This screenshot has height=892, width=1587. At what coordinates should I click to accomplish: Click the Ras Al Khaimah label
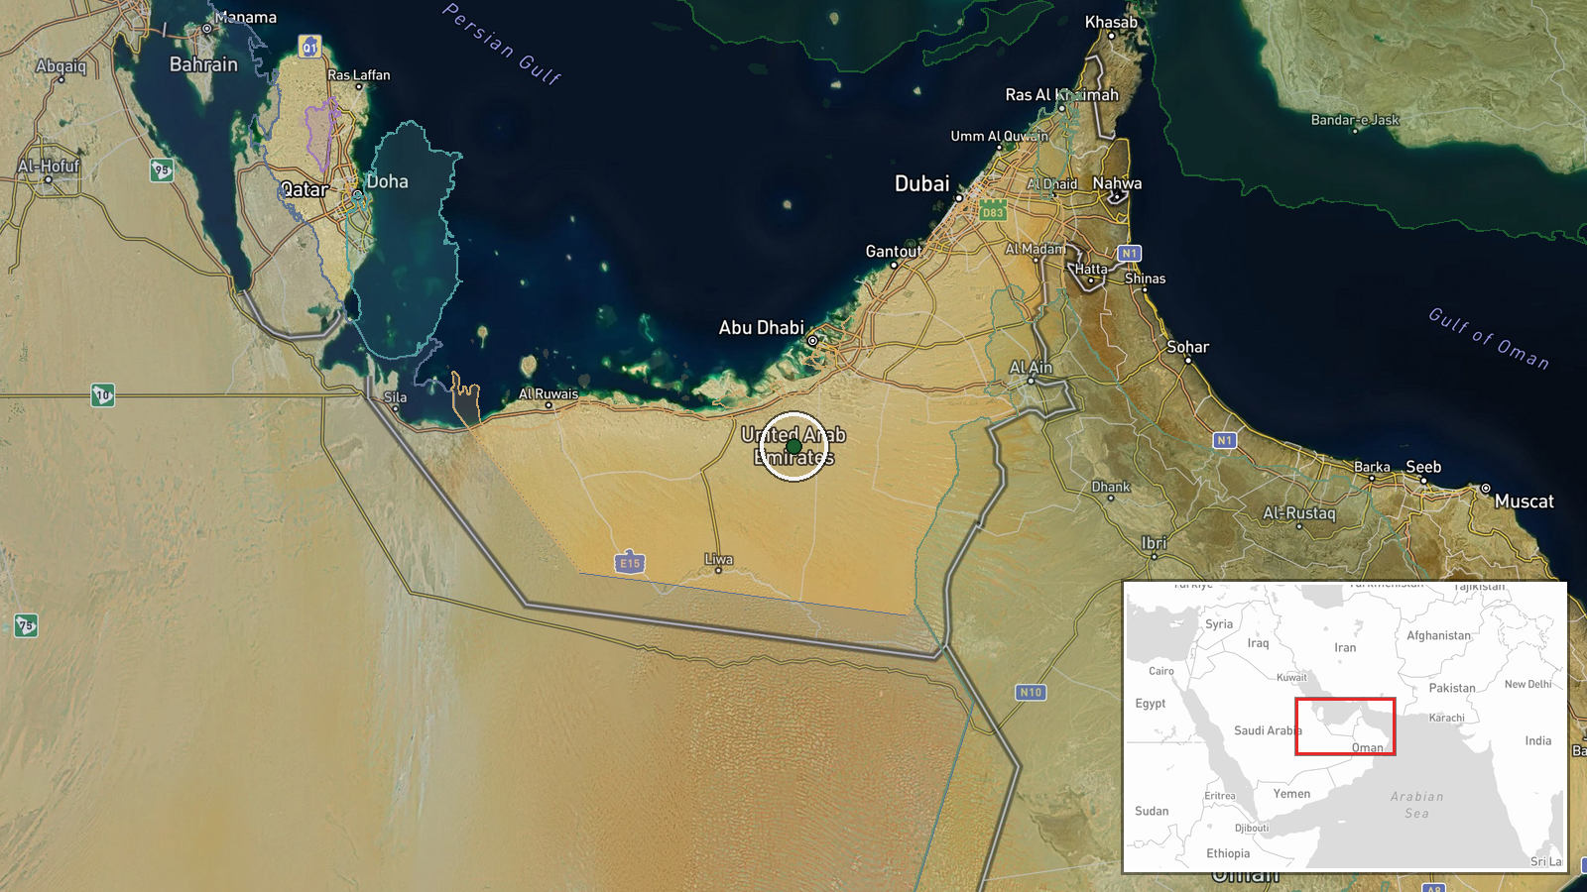tap(1061, 95)
